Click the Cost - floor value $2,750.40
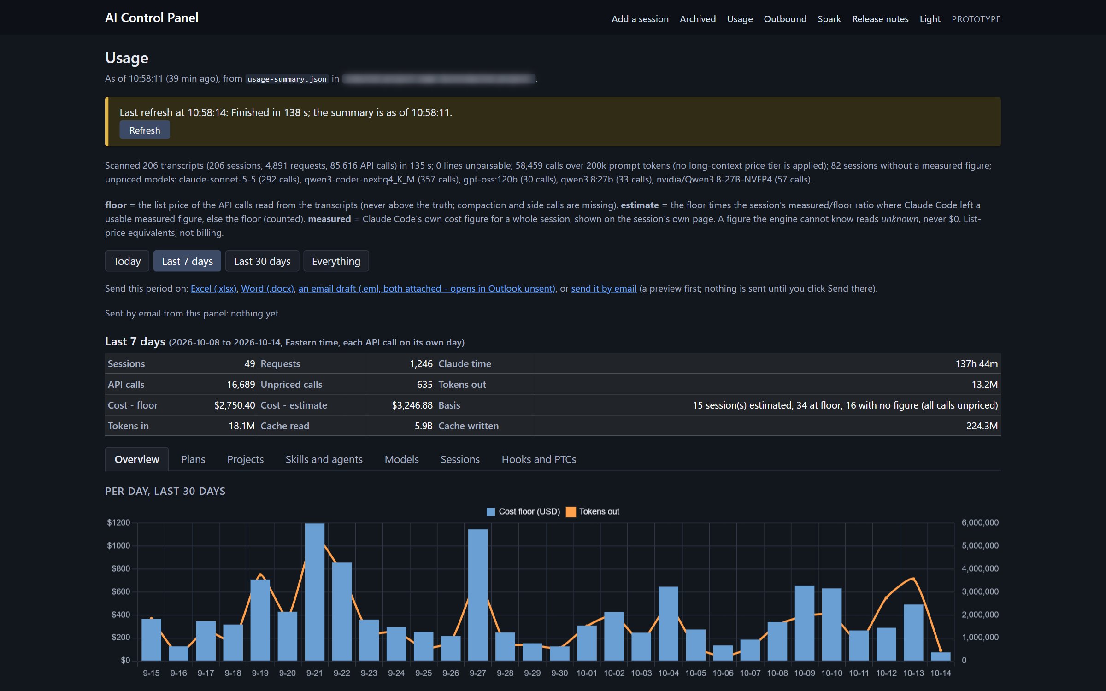This screenshot has width=1106, height=691. (x=235, y=405)
